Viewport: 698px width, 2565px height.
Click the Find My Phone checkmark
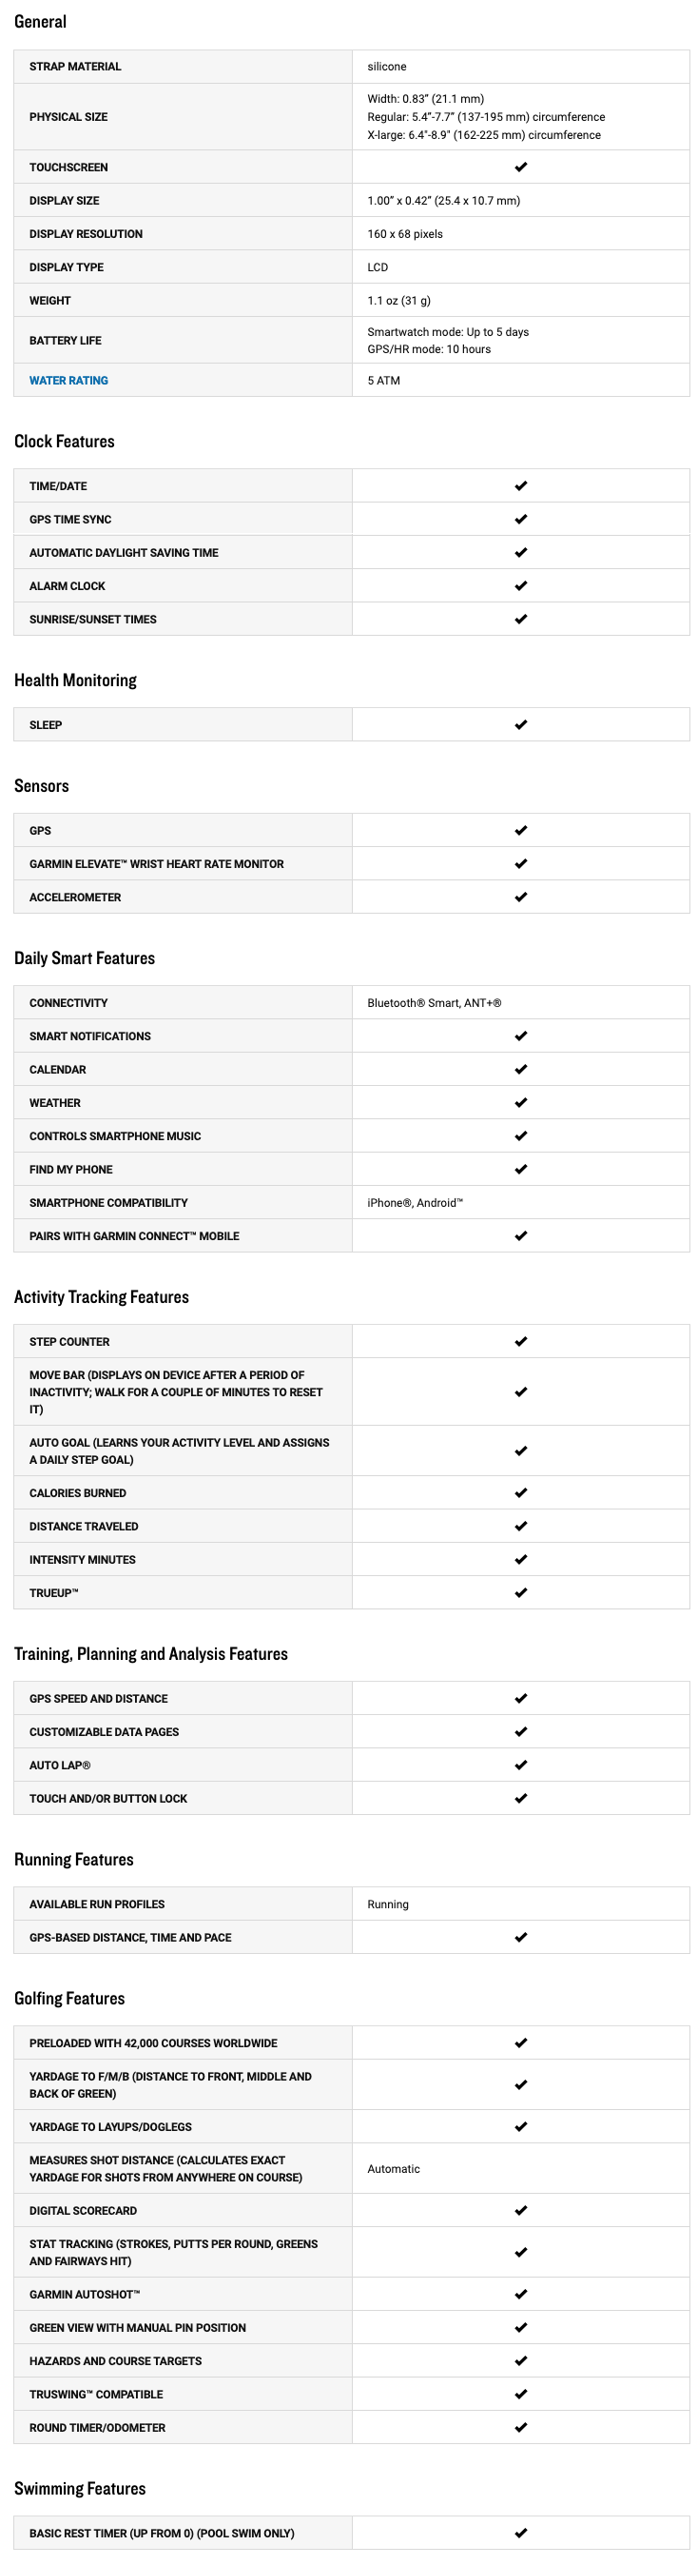520,1169
